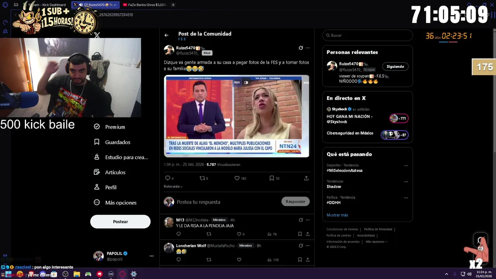Click the 5.787 Visualizaciones count
Viewport: 496px width, 279px height.
pos(223,165)
